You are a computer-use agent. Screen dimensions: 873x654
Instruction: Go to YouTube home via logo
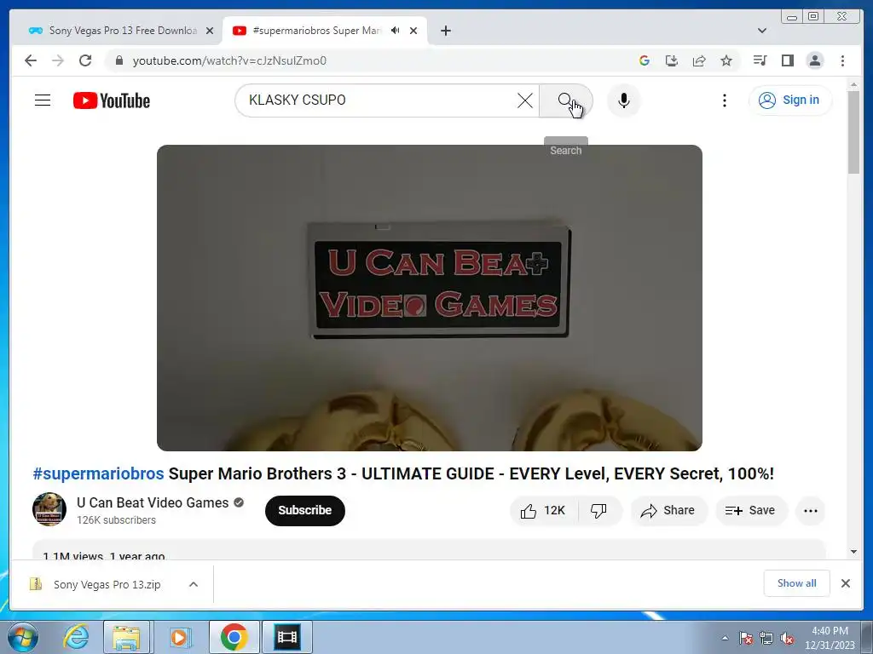[112, 100]
